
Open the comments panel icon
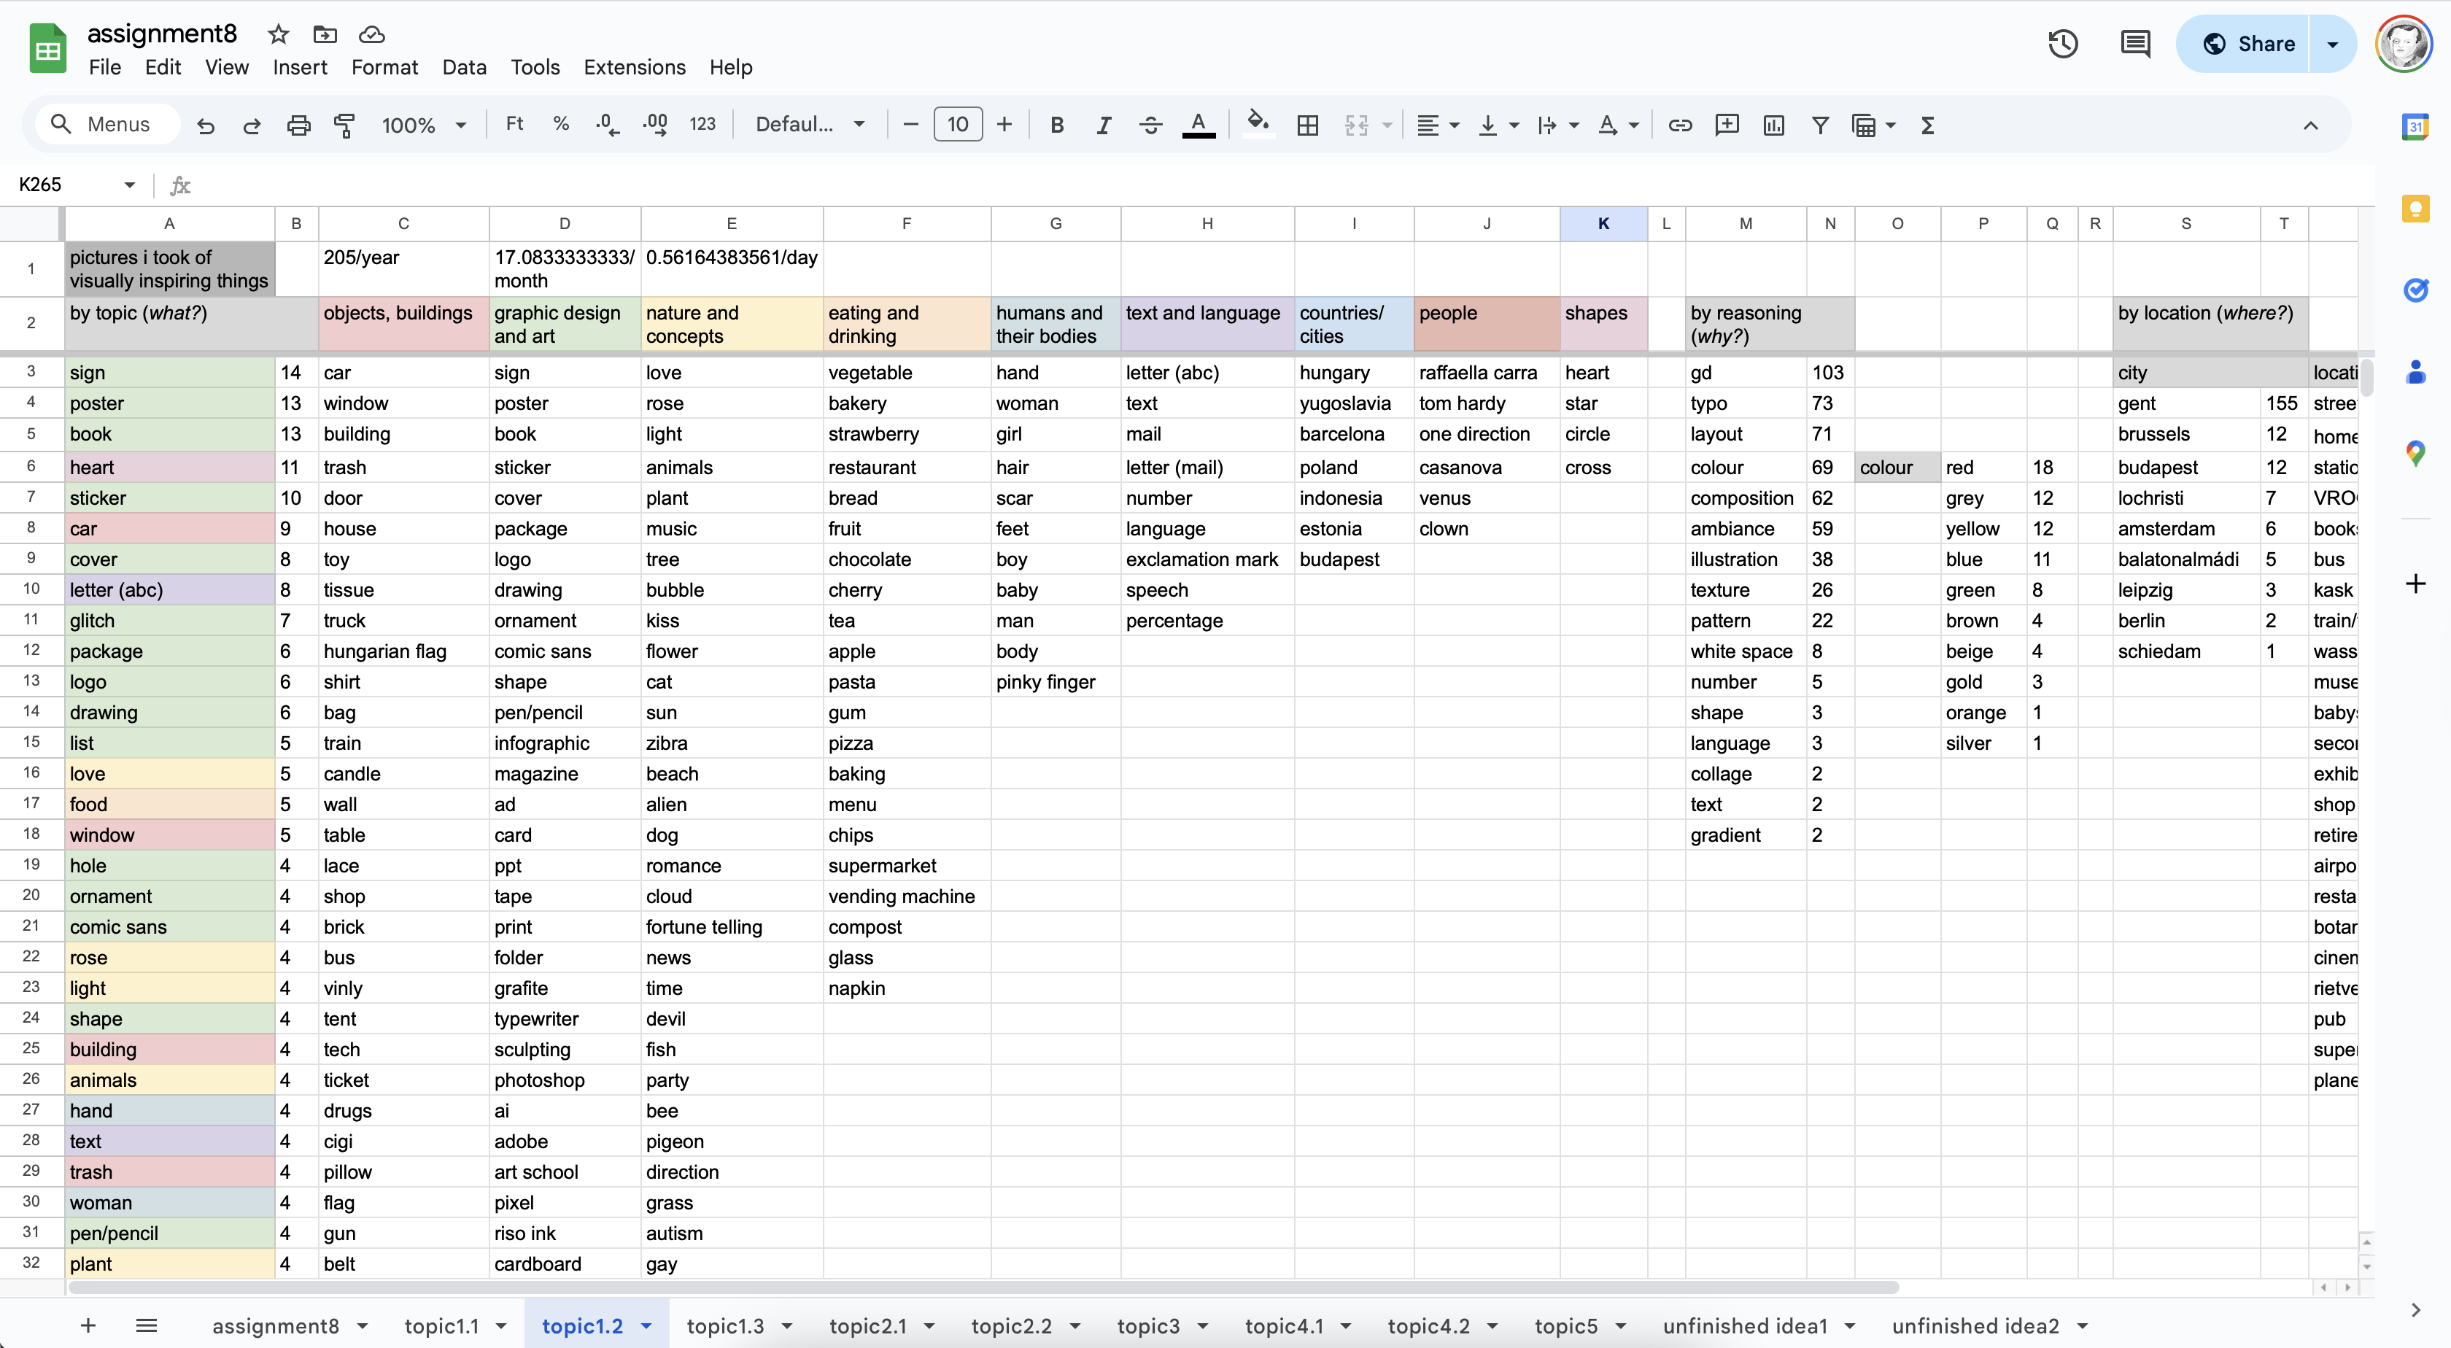coord(2134,44)
